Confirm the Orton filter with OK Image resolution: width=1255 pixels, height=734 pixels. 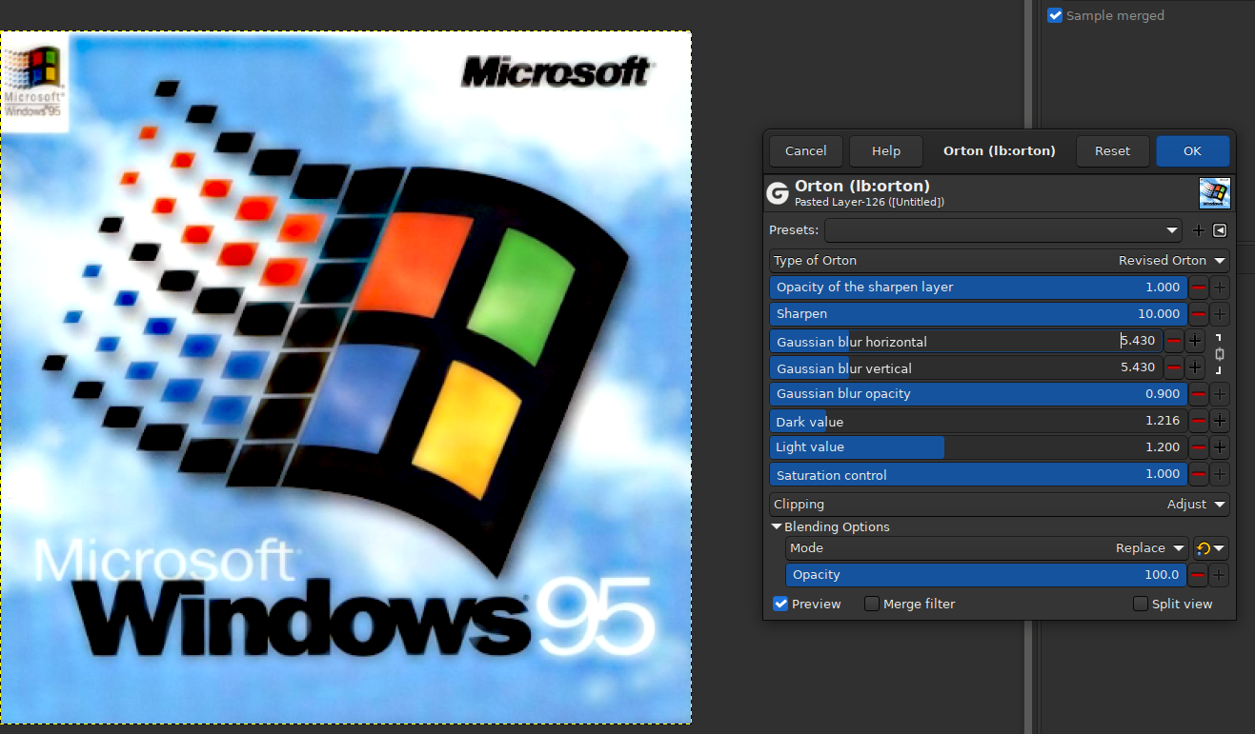(x=1192, y=151)
